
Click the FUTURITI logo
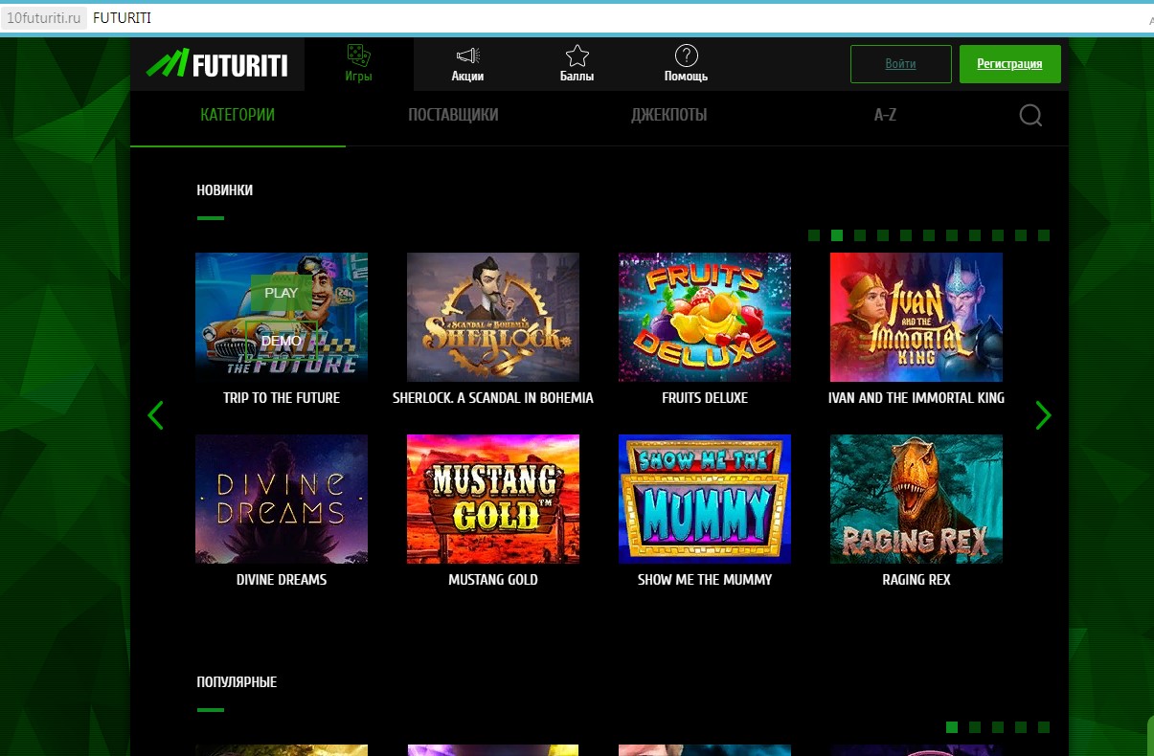click(217, 64)
